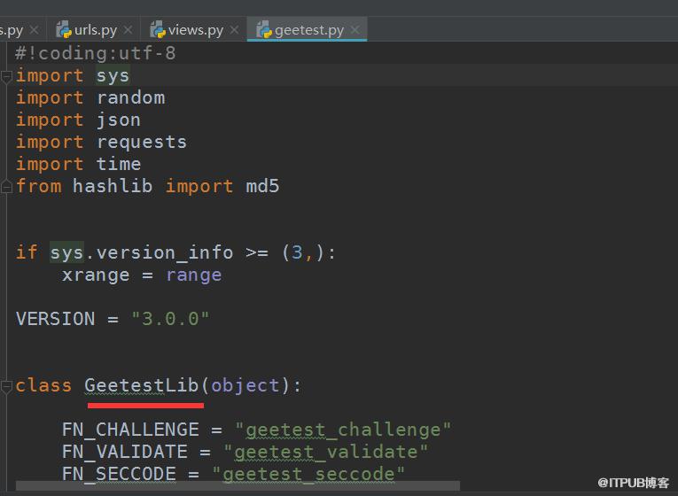The height and width of the screenshot is (496, 678).
Task: Click the 'GeetestLib' class name
Action: point(141,385)
